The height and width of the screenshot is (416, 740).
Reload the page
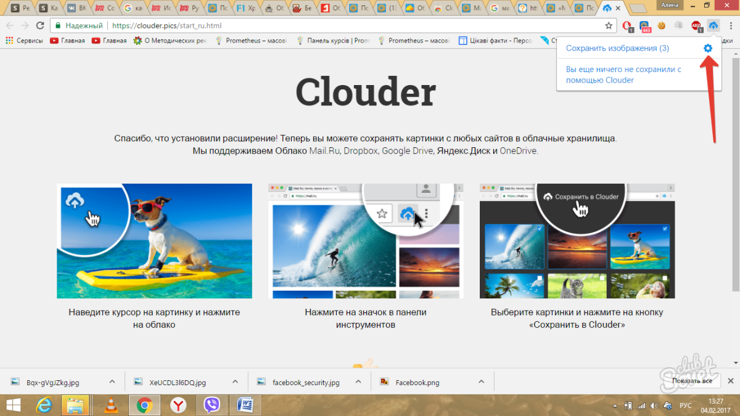click(40, 26)
